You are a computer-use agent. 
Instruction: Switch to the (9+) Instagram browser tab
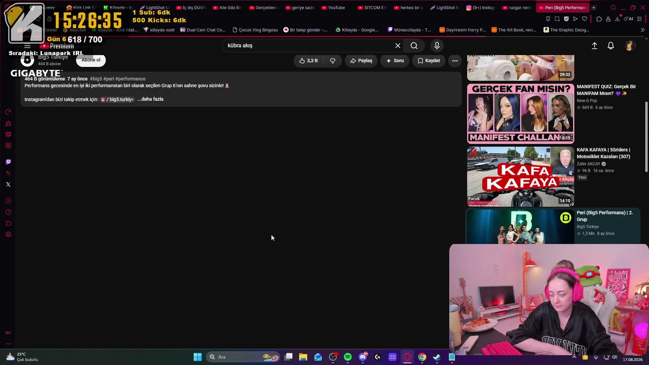pos(481,8)
